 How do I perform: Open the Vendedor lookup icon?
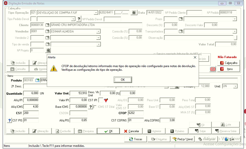pyautogui.click(x=47, y=31)
